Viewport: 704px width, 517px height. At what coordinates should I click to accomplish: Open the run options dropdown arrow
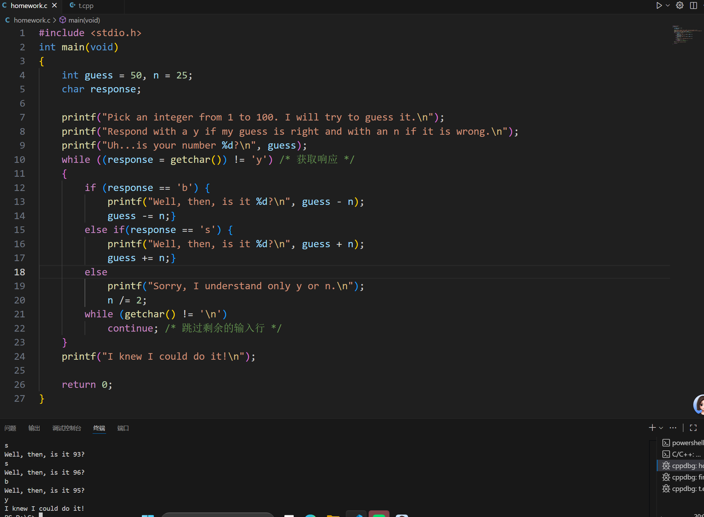(668, 6)
